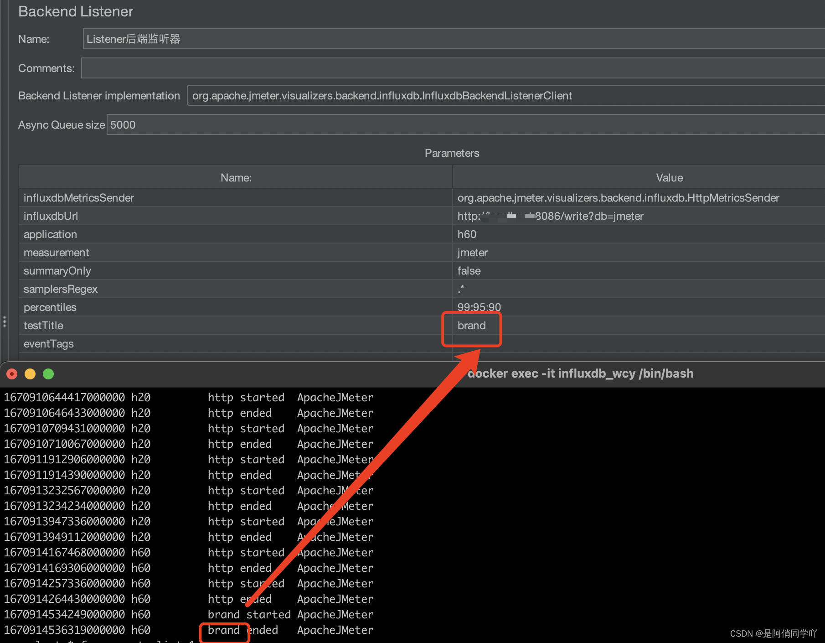Image resolution: width=825 pixels, height=643 pixels.
Task: Select the eventTags parameter name cell
Action: click(236, 343)
